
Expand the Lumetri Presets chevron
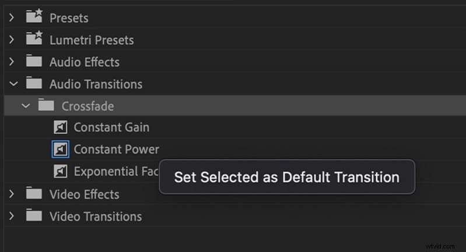tap(12, 40)
